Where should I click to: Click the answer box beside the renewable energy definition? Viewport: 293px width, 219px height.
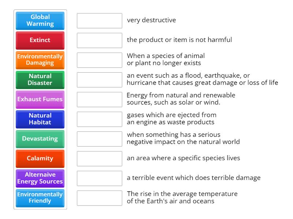point(99,100)
